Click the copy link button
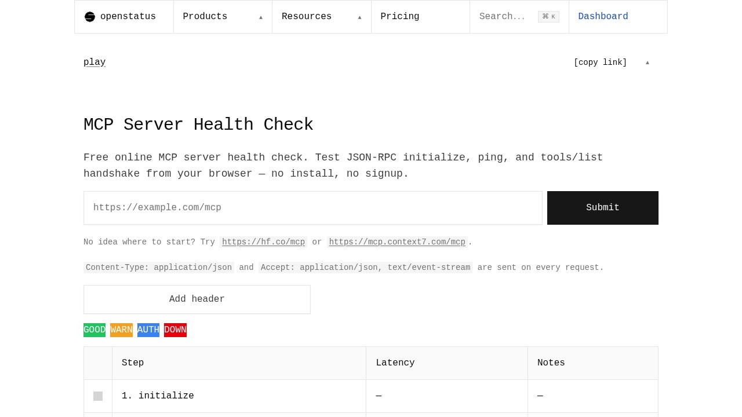742x417 pixels. coord(601,63)
